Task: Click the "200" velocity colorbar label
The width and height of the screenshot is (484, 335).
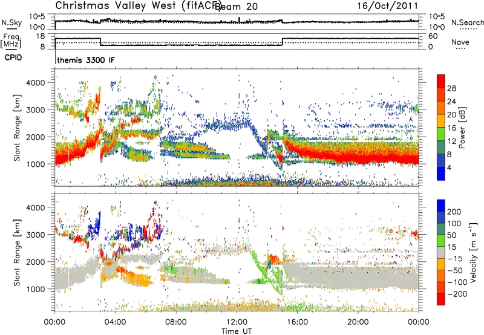Action: click(454, 212)
